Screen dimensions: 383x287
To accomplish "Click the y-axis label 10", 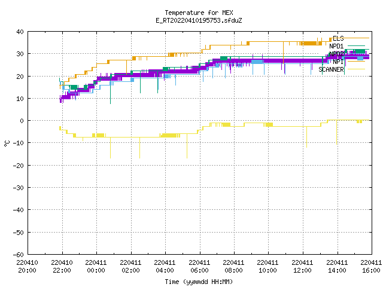I will (x=20, y=98).
